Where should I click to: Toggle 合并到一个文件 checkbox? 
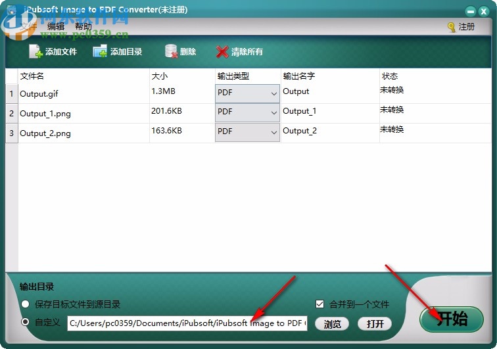click(x=319, y=304)
